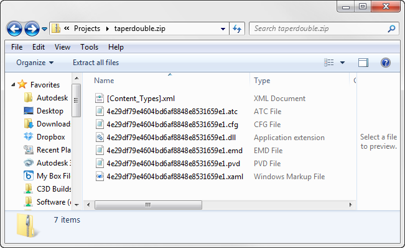Click the refresh button beside address bar
This screenshot has width=405, height=248.
coord(237,29)
